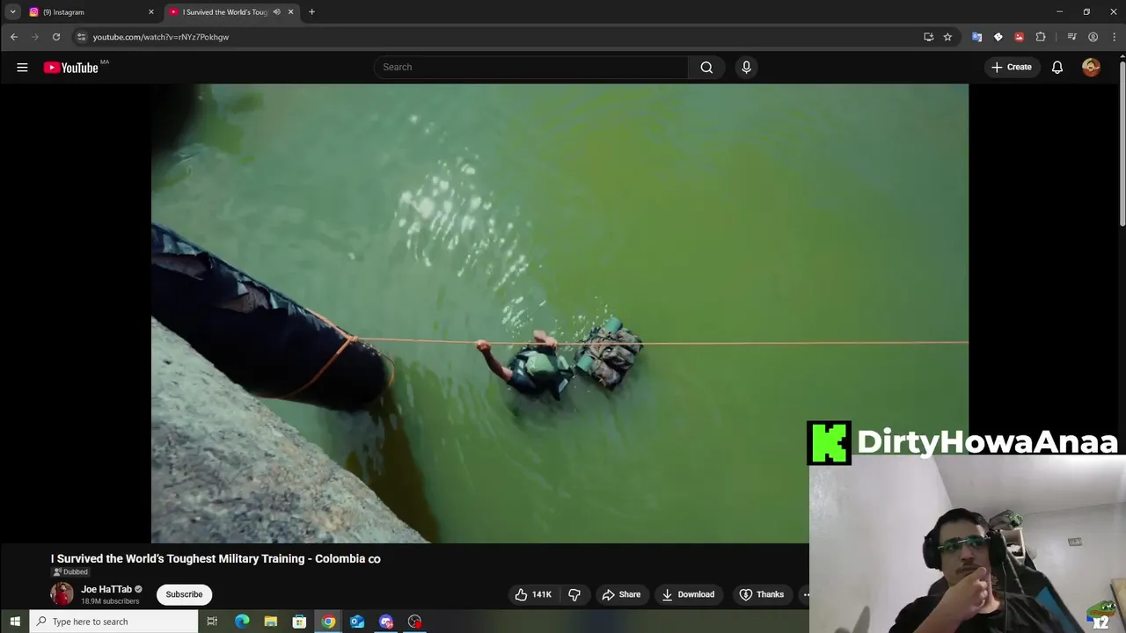Share the video
This screenshot has width=1126, height=633.
621,594
